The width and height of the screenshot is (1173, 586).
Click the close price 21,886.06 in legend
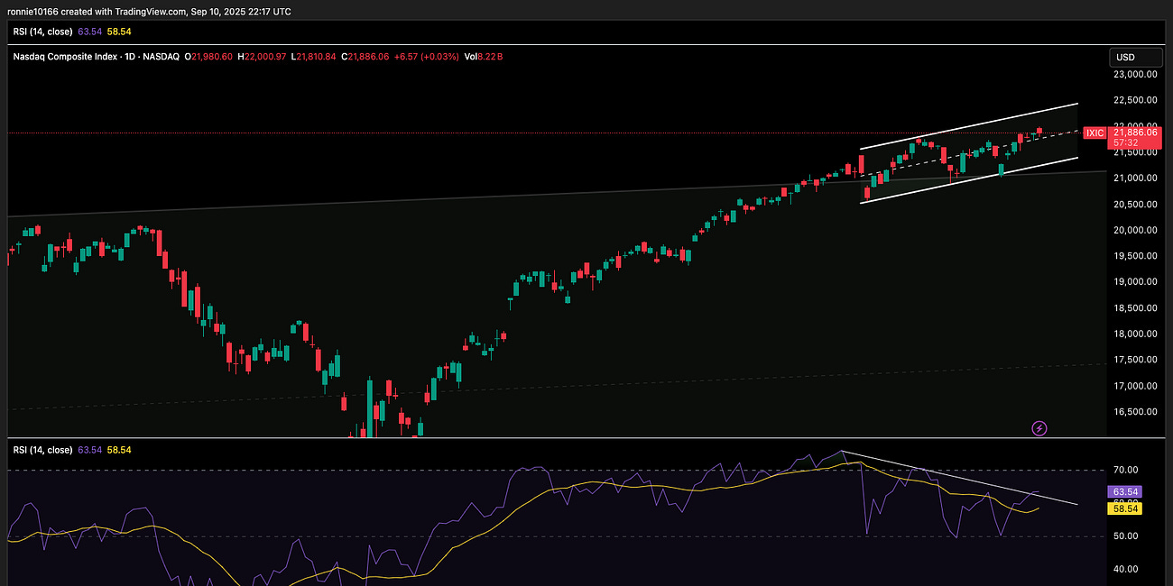[364, 56]
